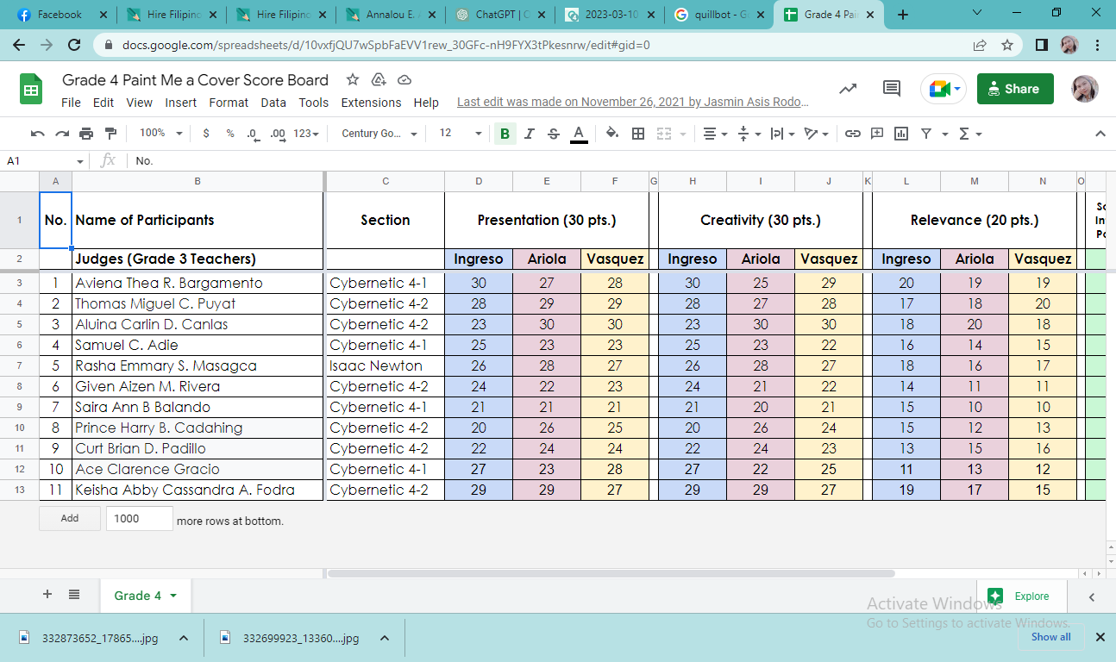Click the add sheet plus icon
Image resolution: width=1116 pixels, height=662 pixels.
[47, 595]
